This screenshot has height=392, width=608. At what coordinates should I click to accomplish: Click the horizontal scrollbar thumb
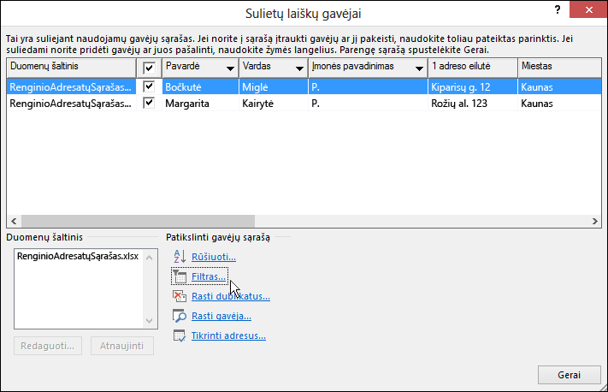tap(138, 221)
